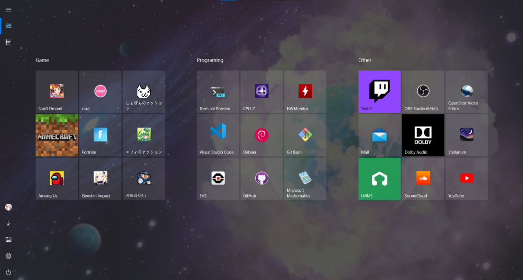Screen dimensions: 523x280
Task: Open the BanG Dream! game tile
Action: click(x=56, y=91)
